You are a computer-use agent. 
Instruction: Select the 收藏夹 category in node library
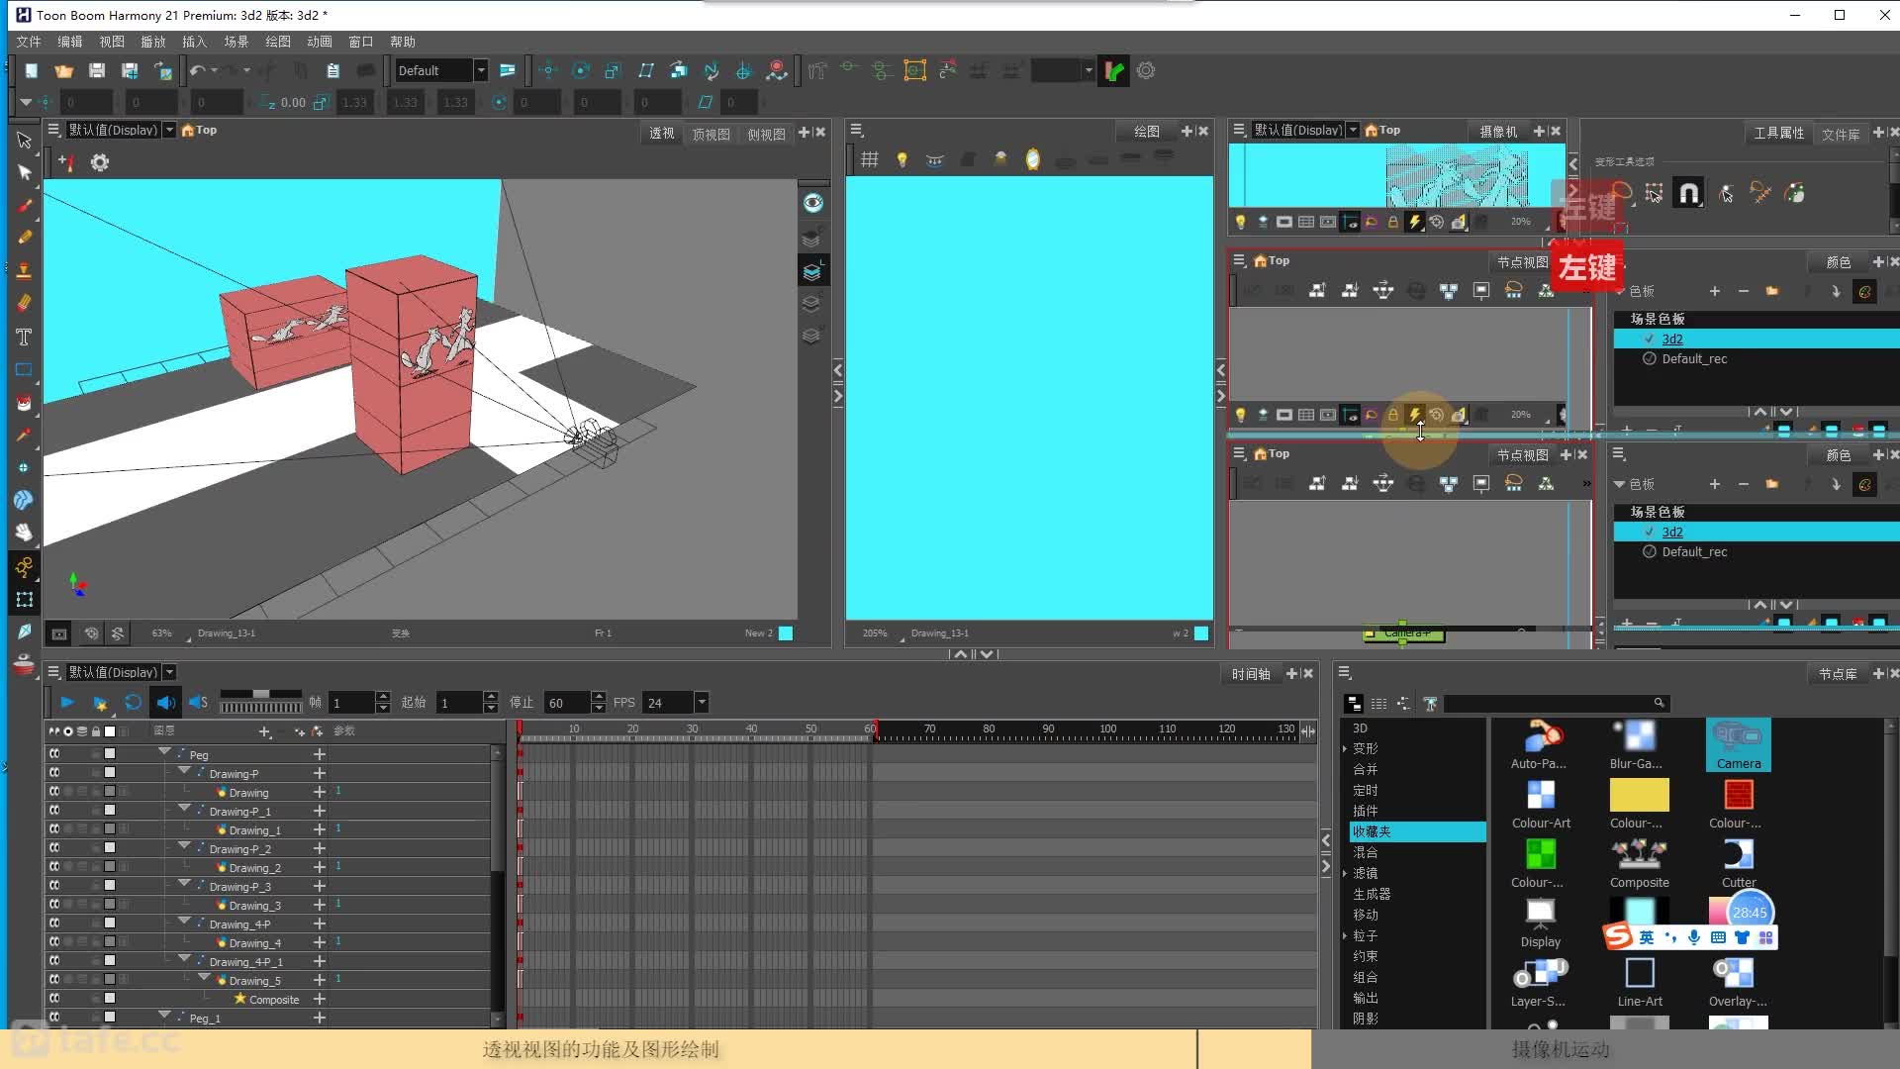coord(1417,831)
